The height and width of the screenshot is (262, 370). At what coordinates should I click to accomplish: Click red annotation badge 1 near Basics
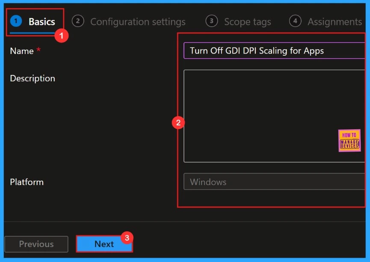pos(62,36)
